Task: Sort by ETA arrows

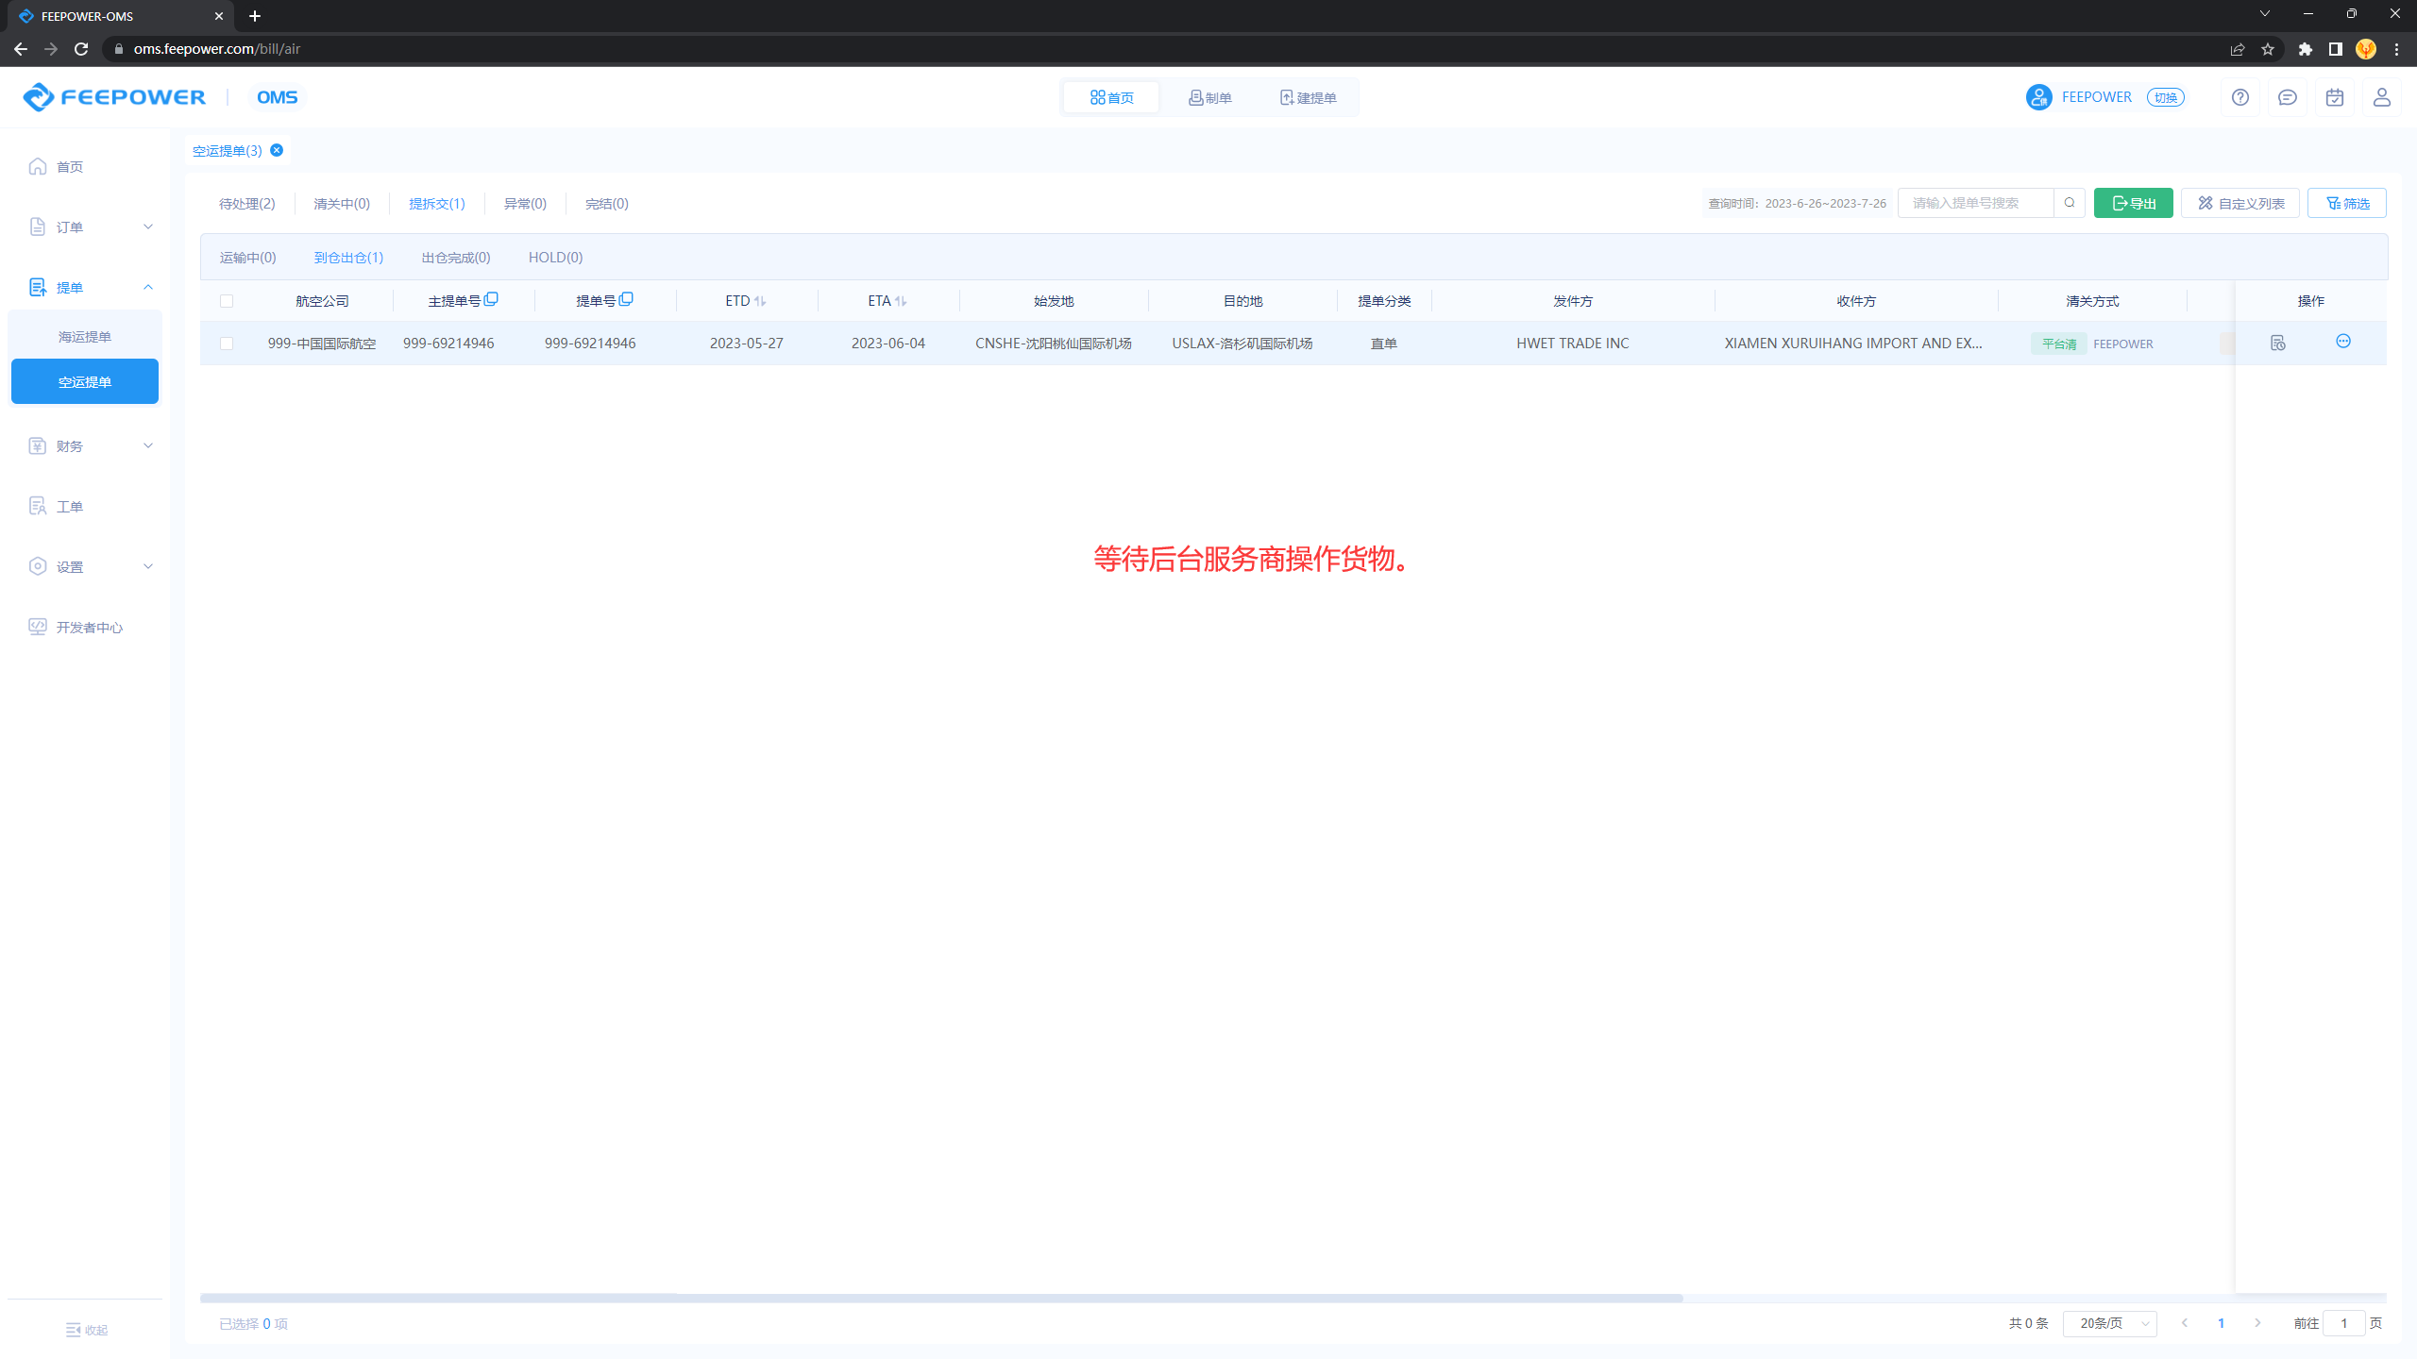Action: coord(901,301)
